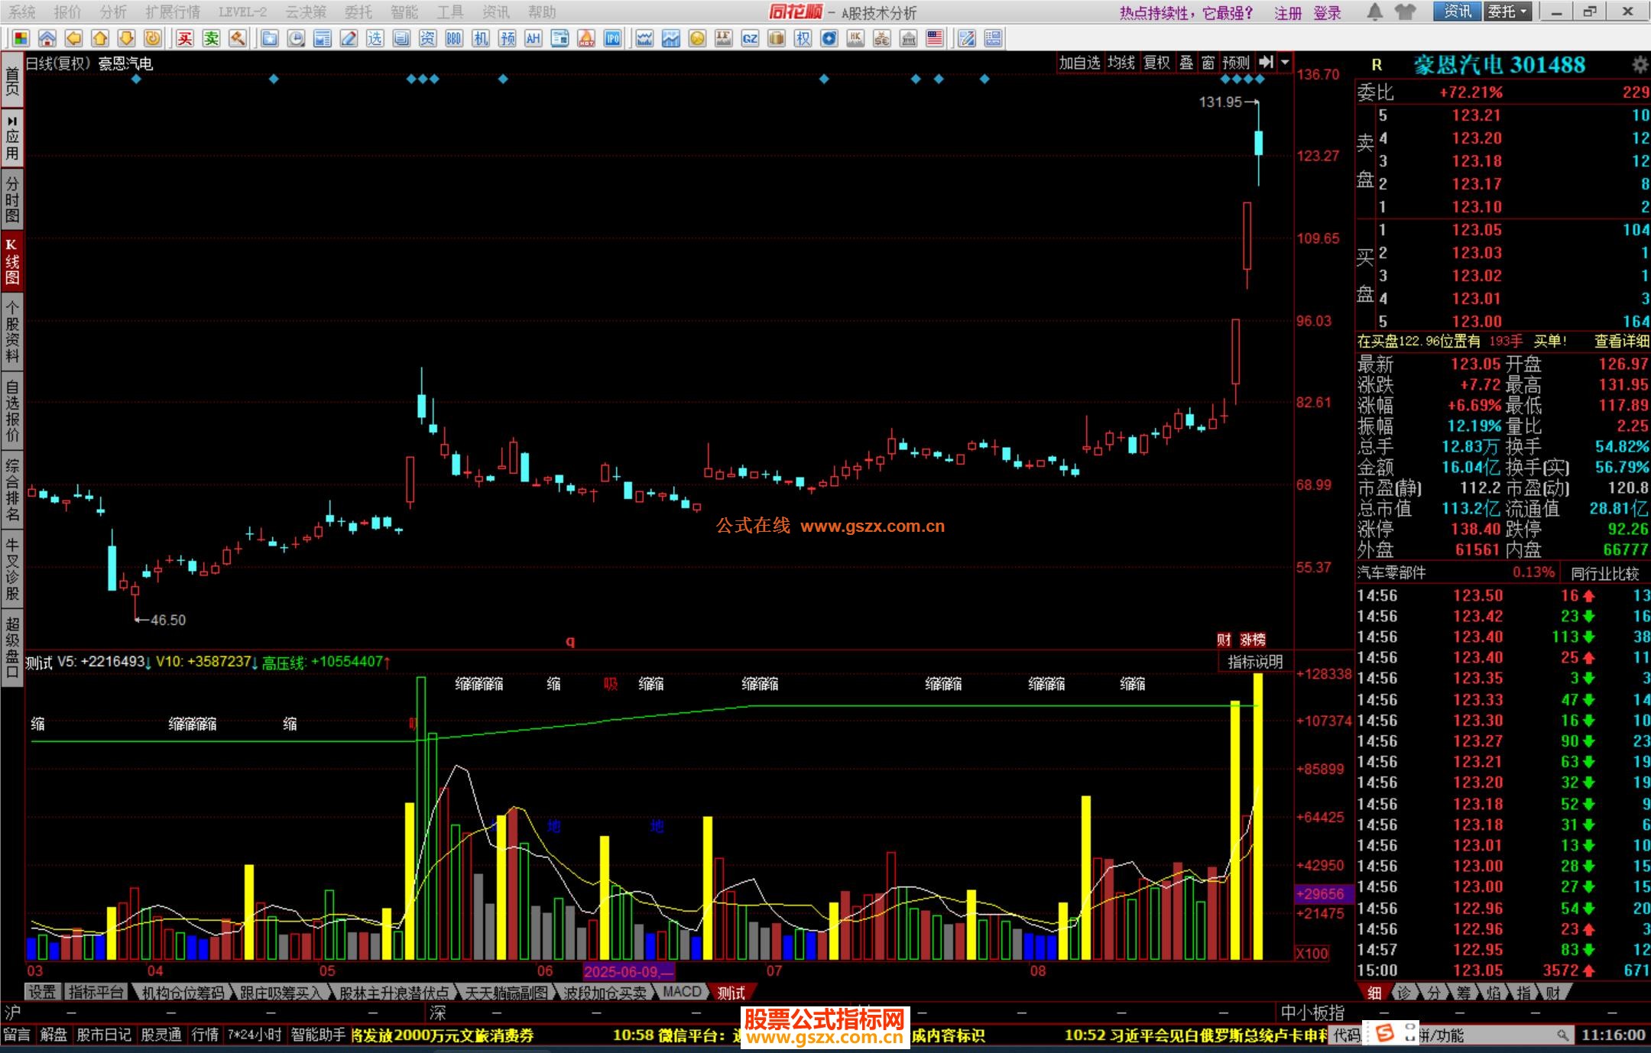
Task: Open the quote panel settings gear
Action: pos(1640,65)
